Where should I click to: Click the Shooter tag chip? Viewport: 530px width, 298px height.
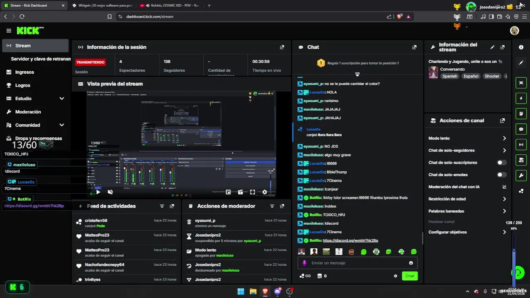(492, 76)
